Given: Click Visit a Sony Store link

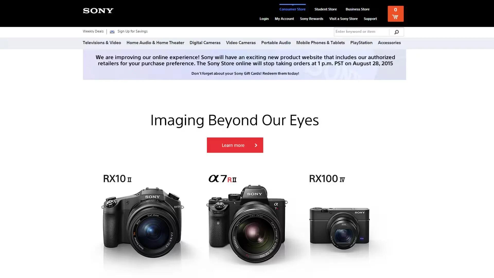Looking at the screenshot, I should tap(343, 19).
